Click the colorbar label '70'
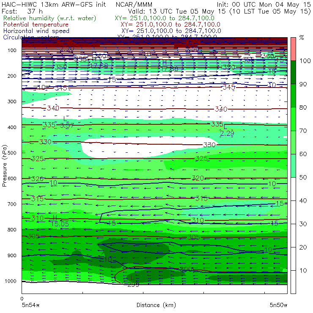 [303, 131]
